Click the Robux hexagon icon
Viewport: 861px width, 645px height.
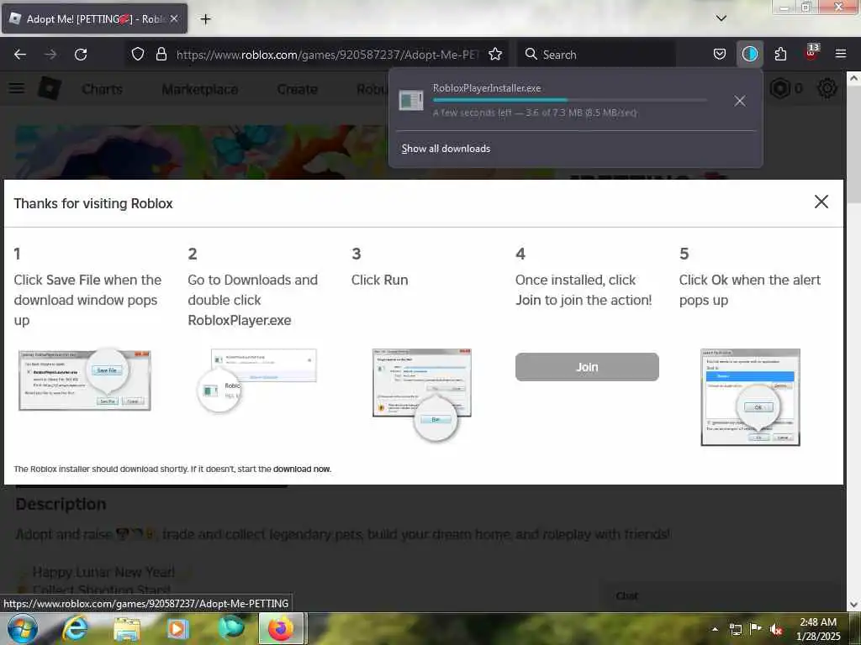779,87
